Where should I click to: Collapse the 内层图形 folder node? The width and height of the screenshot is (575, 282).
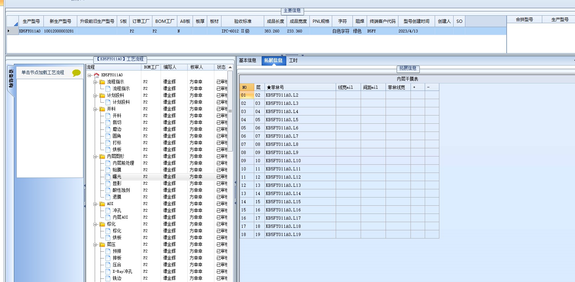(x=95, y=157)
